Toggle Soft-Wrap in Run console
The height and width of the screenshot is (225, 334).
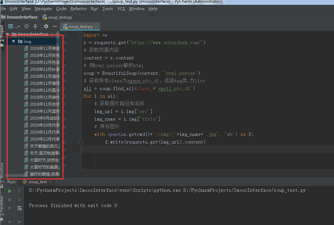(19, 208)
